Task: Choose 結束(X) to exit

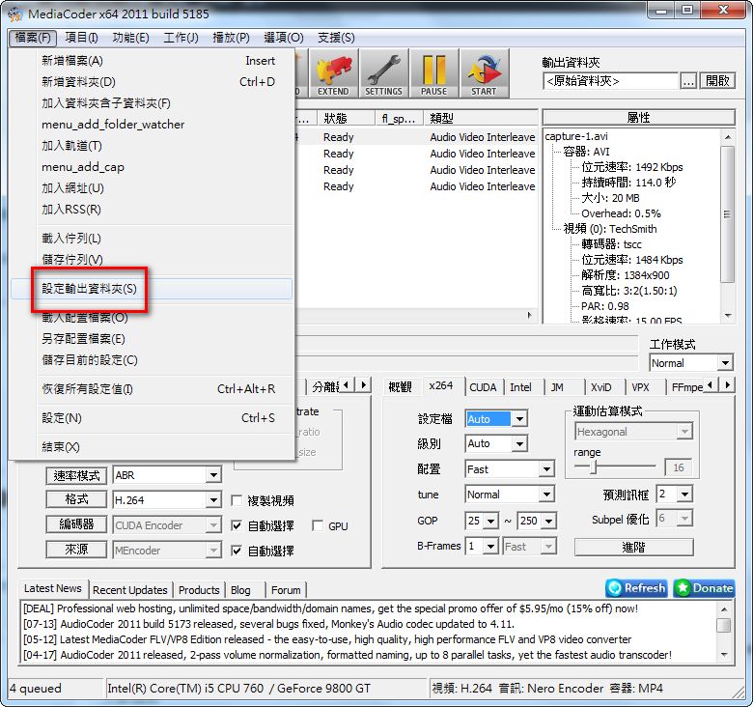Action: [x=152, y=447]
